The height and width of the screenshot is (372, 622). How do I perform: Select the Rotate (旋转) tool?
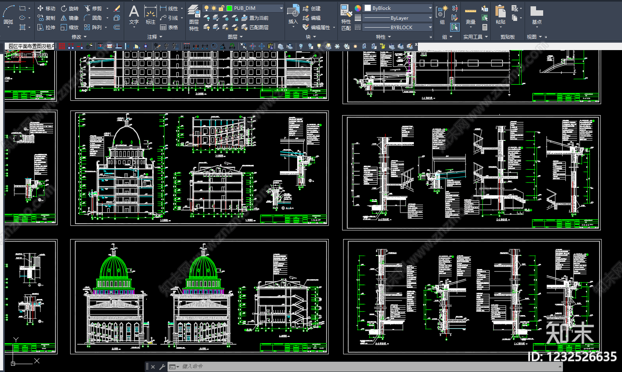click(69, 8)
